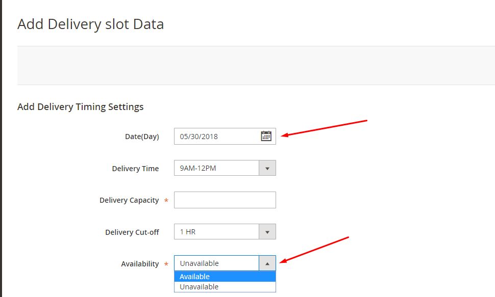
Task: Click the Delivery Cut-off label
Action: coord(132,232)
